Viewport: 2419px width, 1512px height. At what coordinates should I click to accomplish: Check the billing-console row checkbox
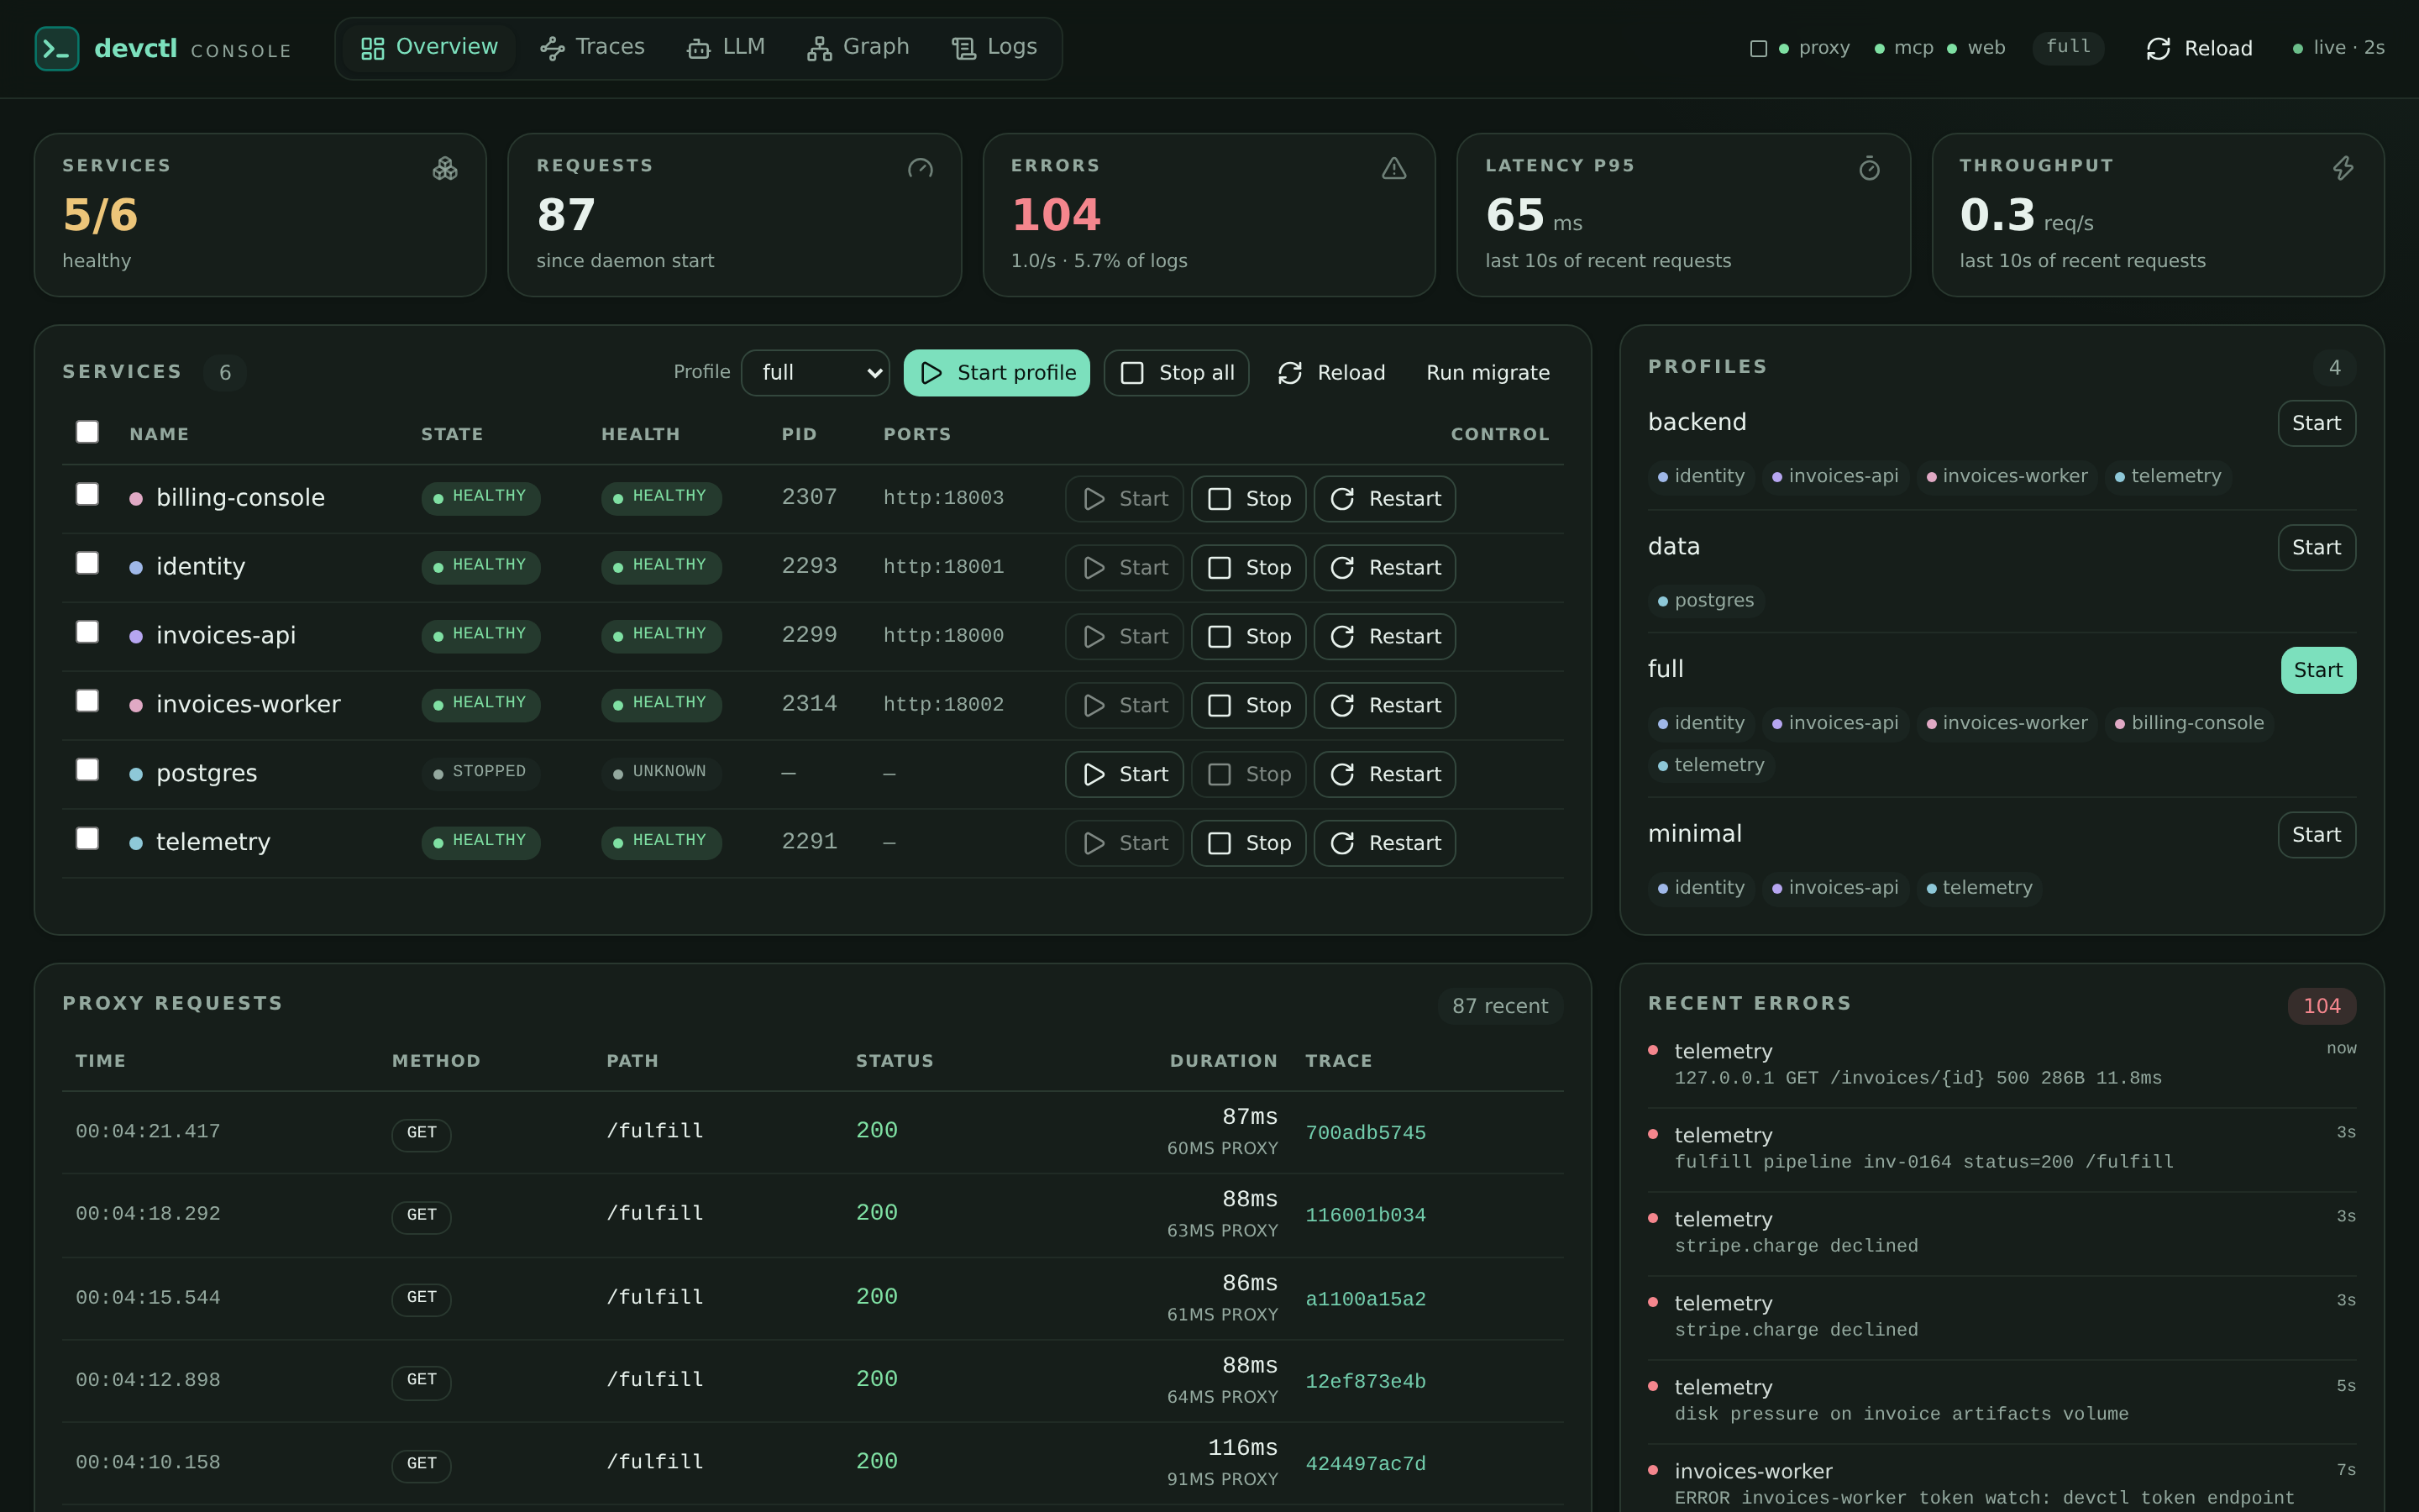click(87, 494)
